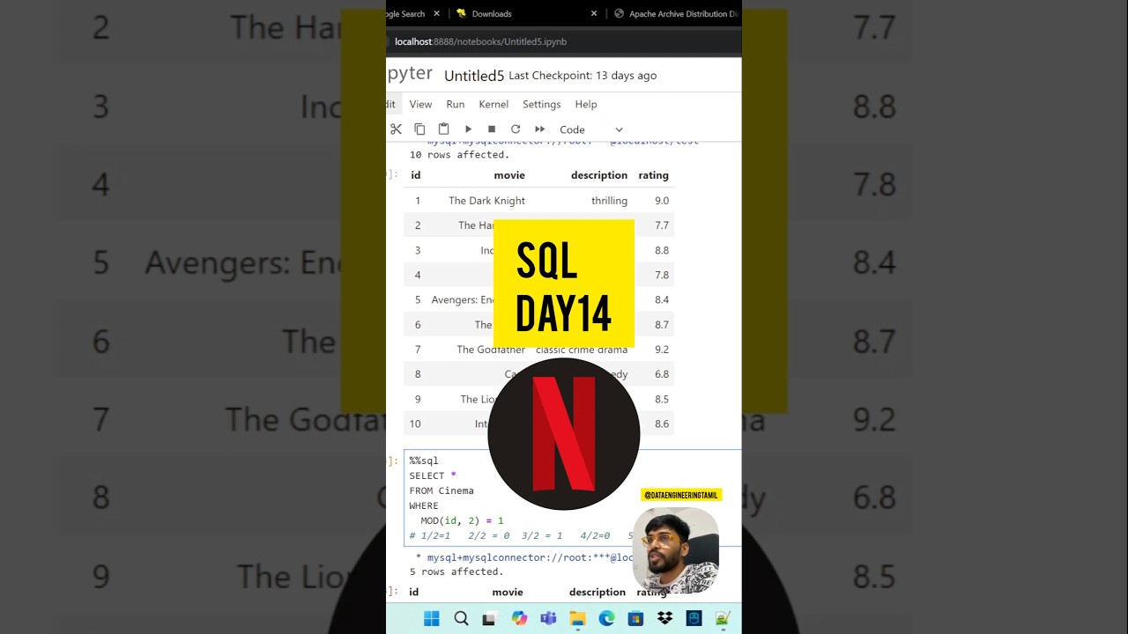Copy the selected cell
This screenshot has width=1128, height=634.
[x=419, y=129]
